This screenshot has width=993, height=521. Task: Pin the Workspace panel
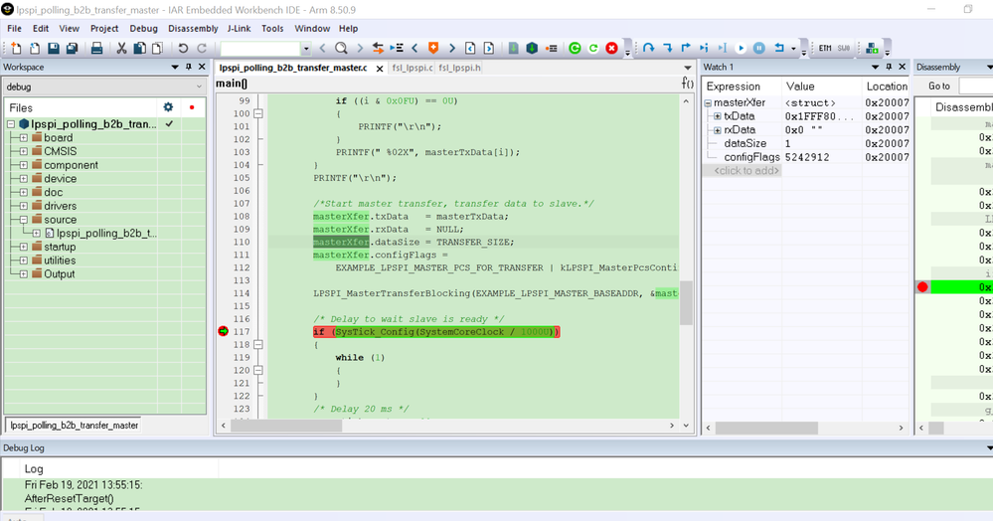coord(189,67)
